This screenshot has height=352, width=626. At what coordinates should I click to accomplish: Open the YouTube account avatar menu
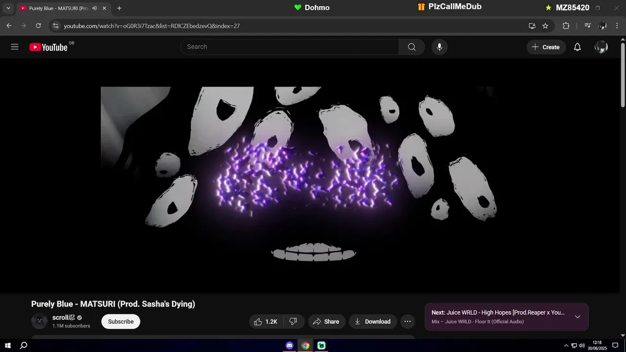[x=601, y=47]
